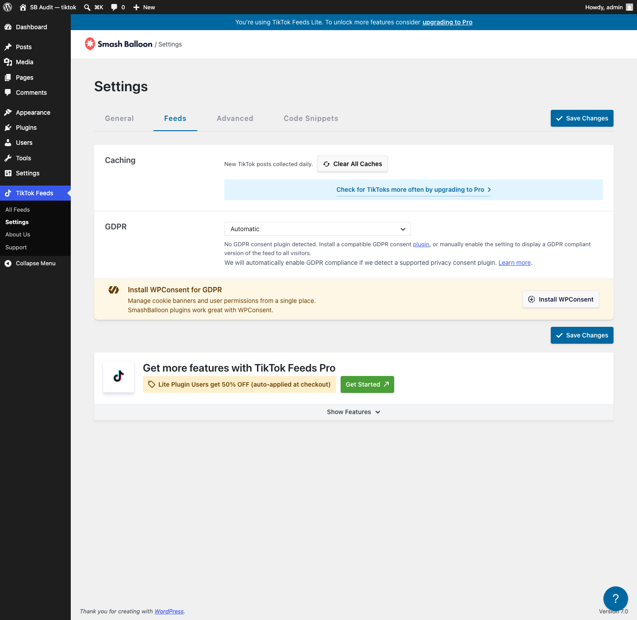Image resolution: width=637 pixels, height=620 pixels.
Task: Click the site home icon
Action: pos(23,7)
